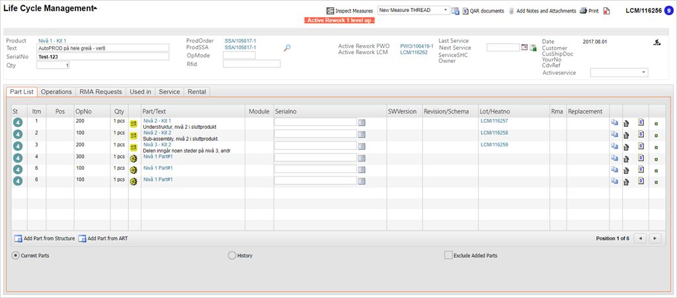Open the LCM/116257 lot link
Screen dimensions: 677x298
point(494,122)
